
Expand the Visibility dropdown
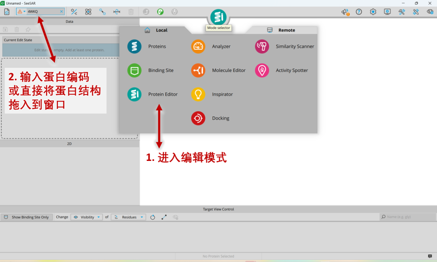click(87, 217)
